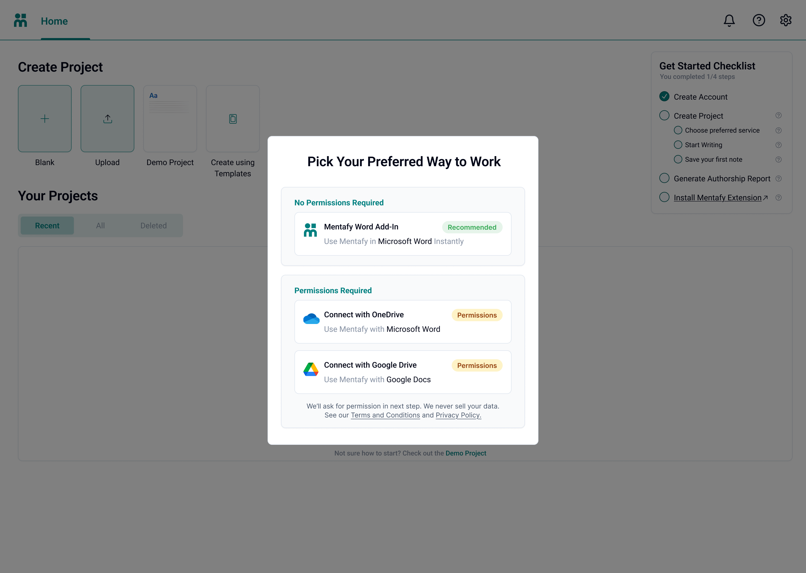This screenshot has height=573, width=806.
Task: Choose Connect with OneDrive option
Action: 403,322
